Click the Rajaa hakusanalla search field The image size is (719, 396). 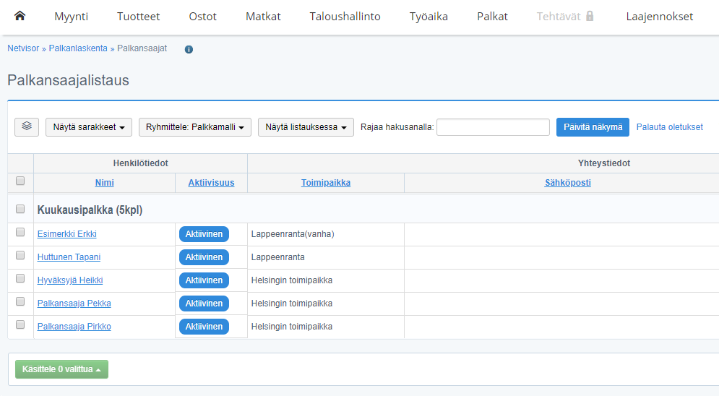[x=493, y=127]
